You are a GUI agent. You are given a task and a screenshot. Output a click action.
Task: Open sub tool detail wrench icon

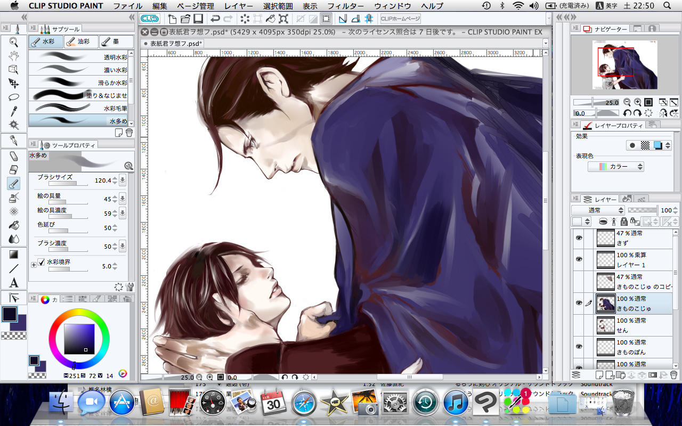130,286
